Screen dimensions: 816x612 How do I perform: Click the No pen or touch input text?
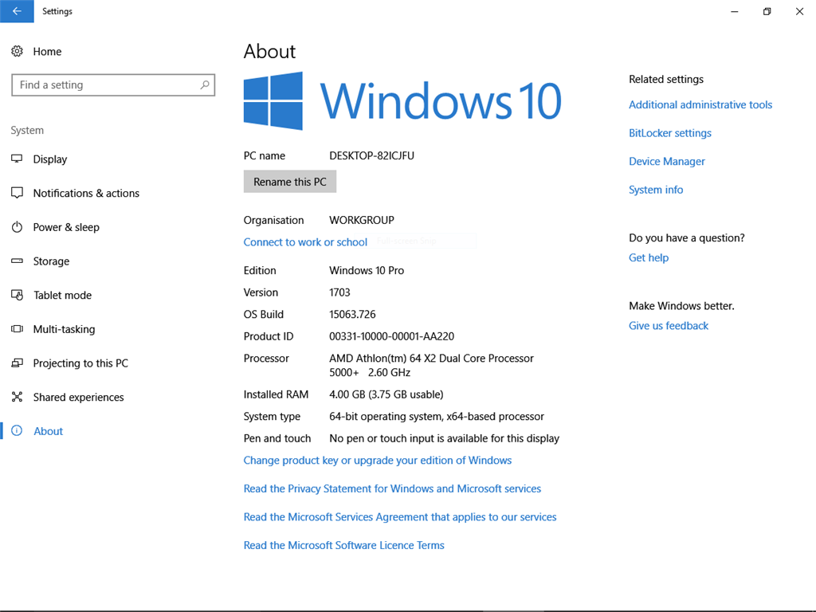click(444, 438)
